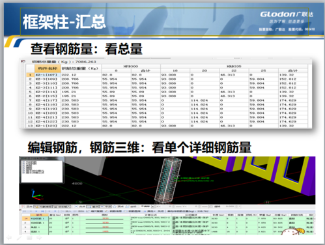Select the highlighted first row of edit-rebar table
This screenshot has width=325, height=245.
[168, 218]
